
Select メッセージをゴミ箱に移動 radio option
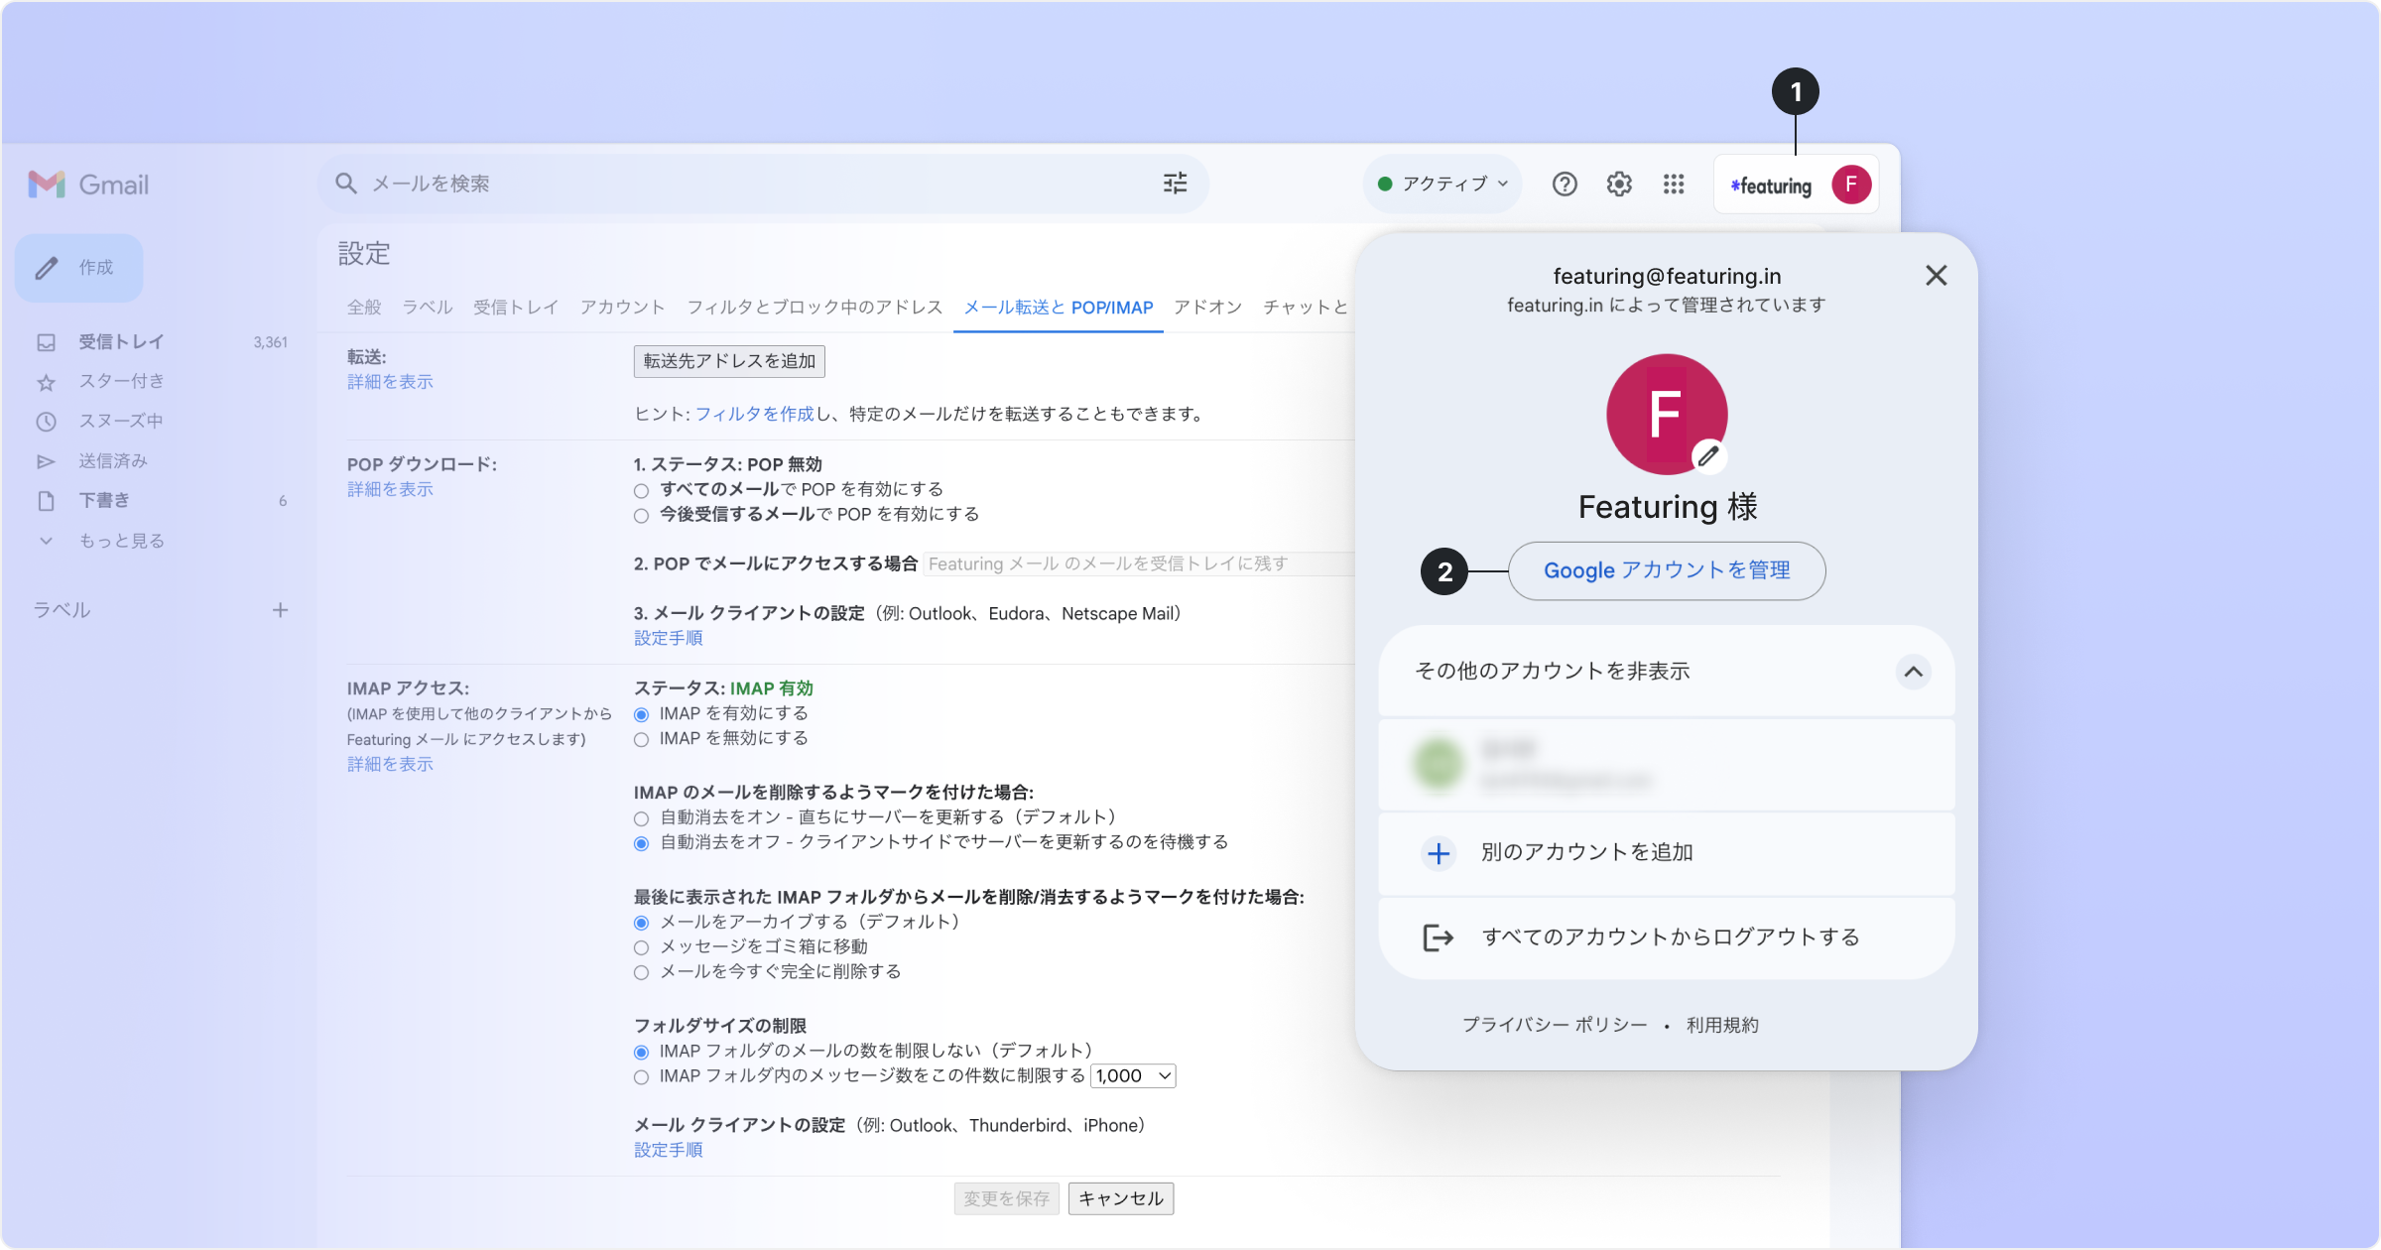click(x=641, y=947)
